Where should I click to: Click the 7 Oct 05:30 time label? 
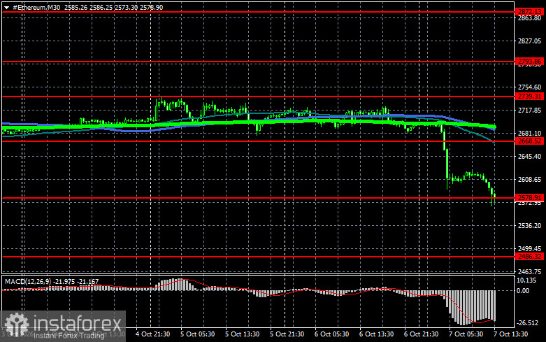pos(466,334)
